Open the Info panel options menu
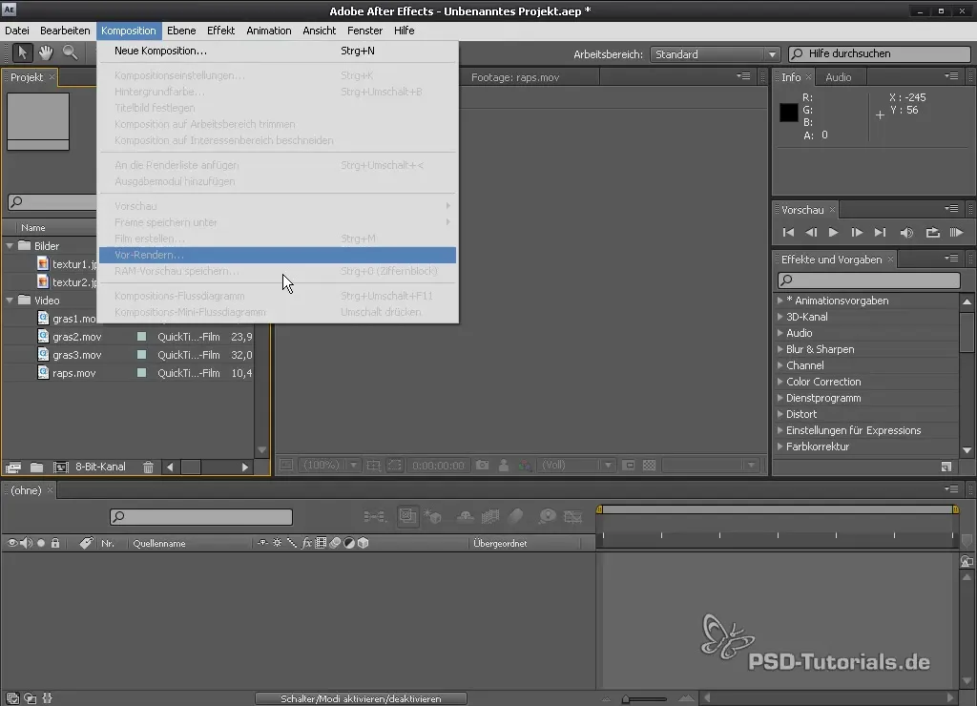Image resolution: width=977 pixels, height=706 pixels. [x=951, y=76]
